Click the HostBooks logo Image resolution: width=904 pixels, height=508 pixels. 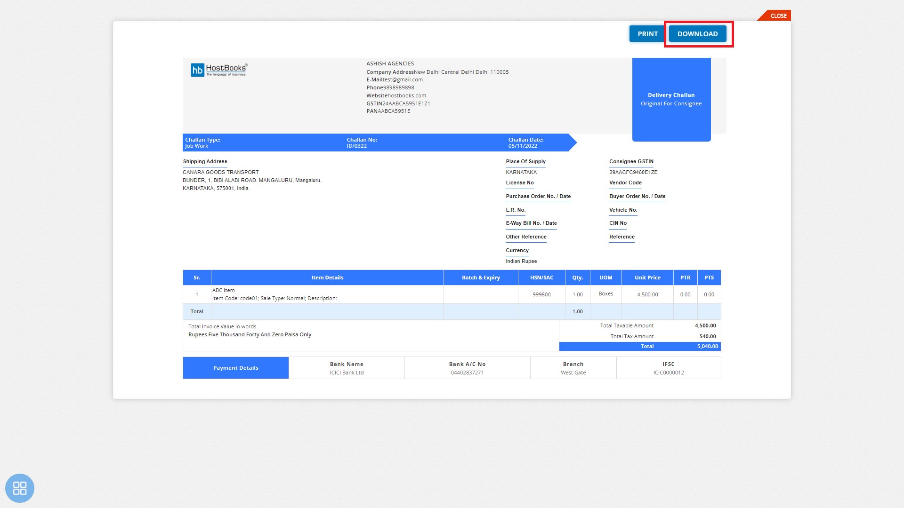click(219, 70)
